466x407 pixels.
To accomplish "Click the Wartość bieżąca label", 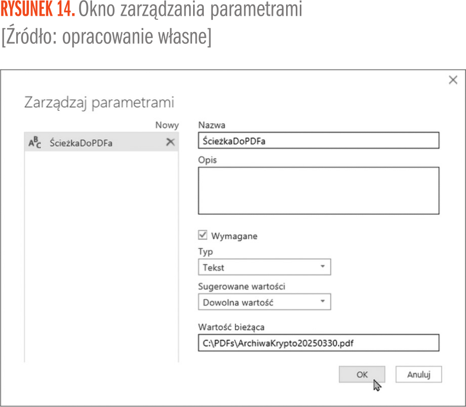I will click(231, 327).
